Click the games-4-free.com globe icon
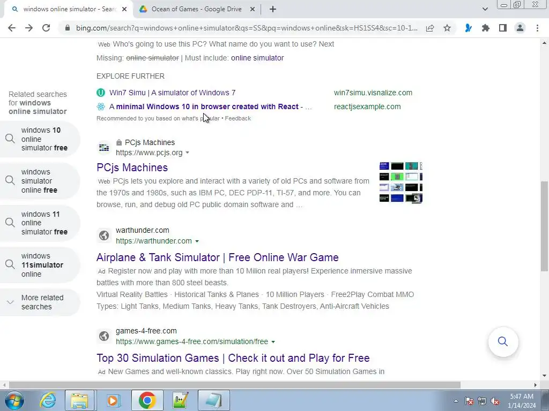This screenshot has width=549, height=411. 104,336
